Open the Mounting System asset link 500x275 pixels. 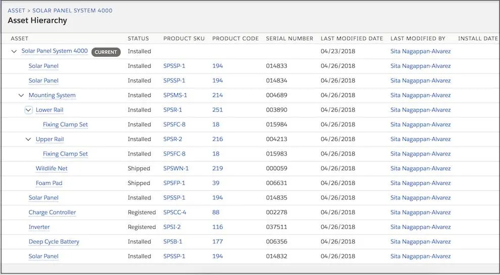coord(52,95)
